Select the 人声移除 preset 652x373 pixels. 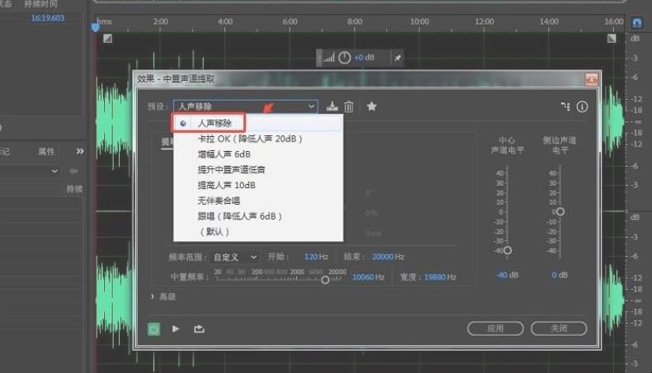258,123
